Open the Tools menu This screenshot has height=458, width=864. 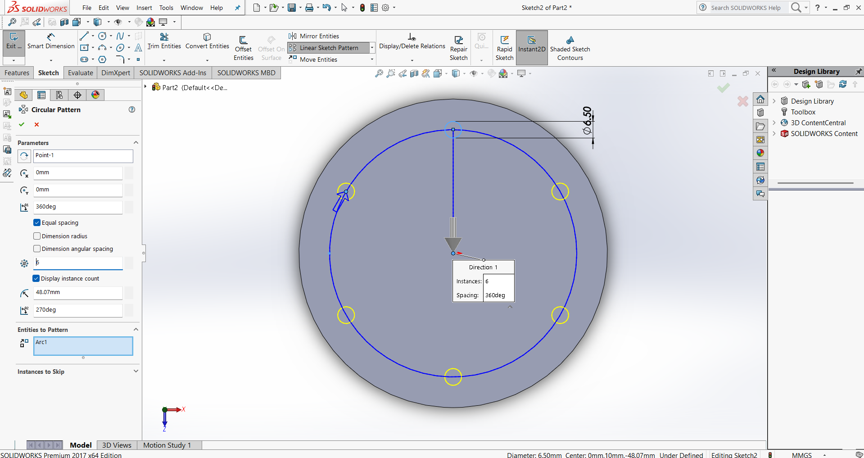[x=166, y=8]
